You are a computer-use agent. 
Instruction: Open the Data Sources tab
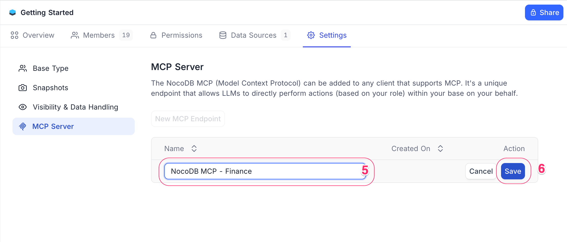[x=253, y=35]
